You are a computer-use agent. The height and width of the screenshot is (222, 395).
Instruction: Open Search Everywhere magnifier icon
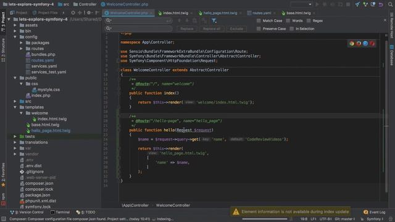click(x=390, y=4)
